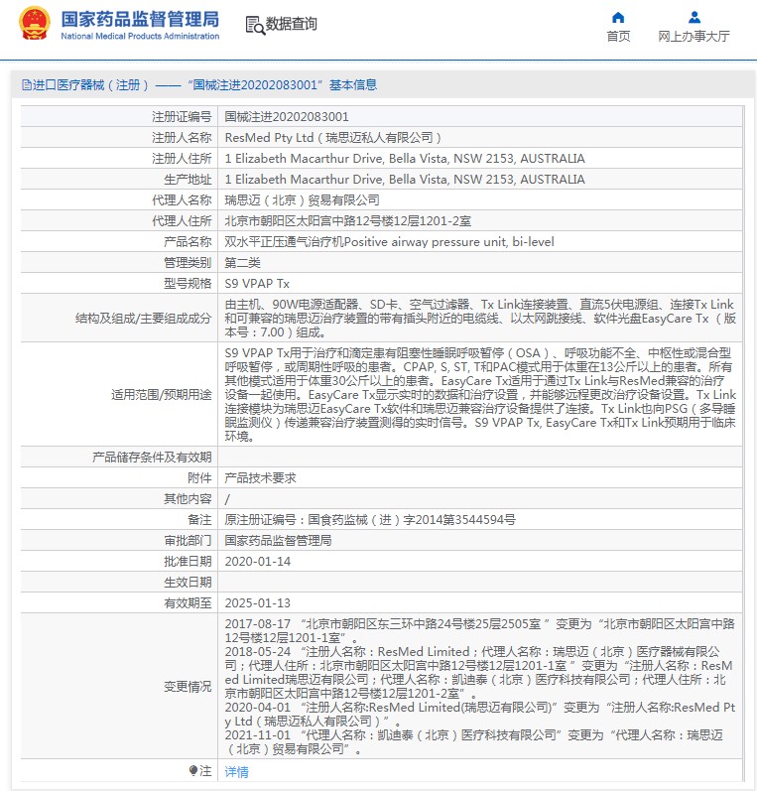This screenshot has width=757, height=791.
Task: Select approval date 2020-01-14
Action: click(x=258, y=561)
